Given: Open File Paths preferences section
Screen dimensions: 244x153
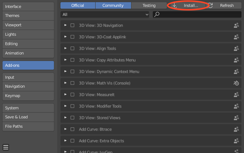Looking at the screenshot, I should 28,126.
